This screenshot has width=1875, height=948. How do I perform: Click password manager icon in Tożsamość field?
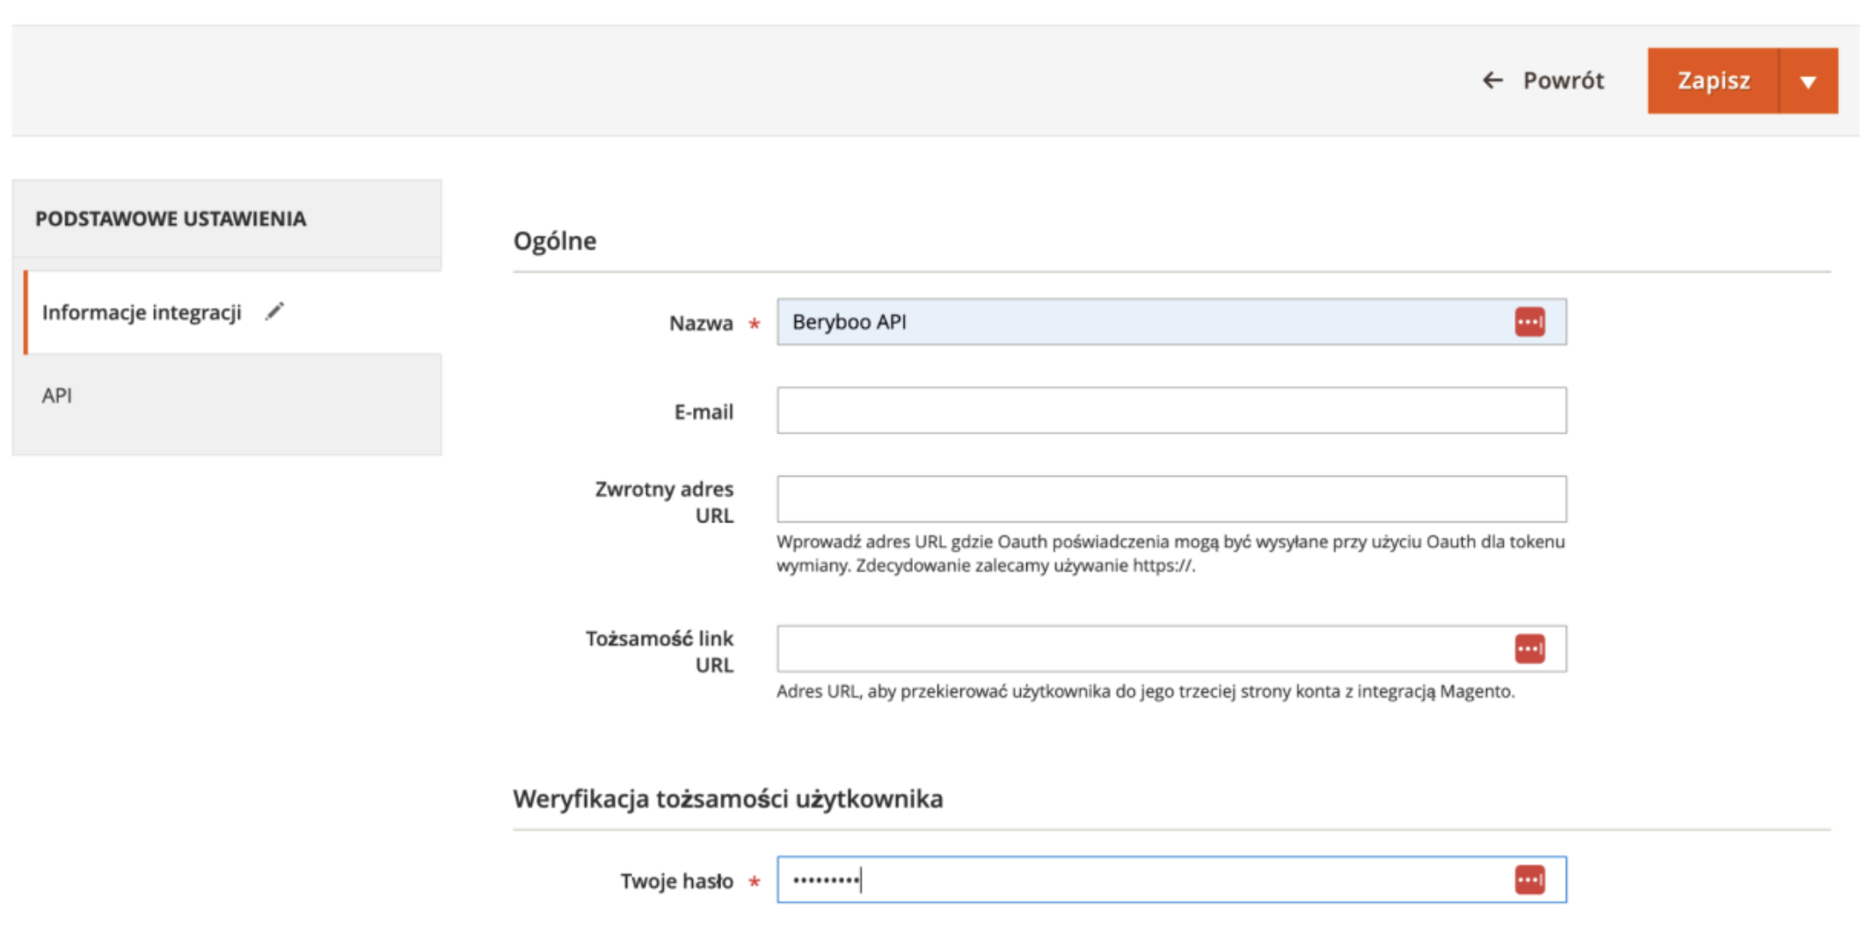(1529, 649)
